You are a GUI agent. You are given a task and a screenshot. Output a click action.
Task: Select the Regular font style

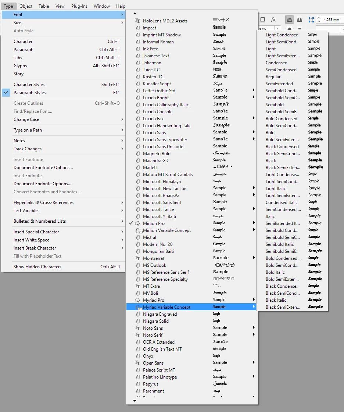(292, 77)
